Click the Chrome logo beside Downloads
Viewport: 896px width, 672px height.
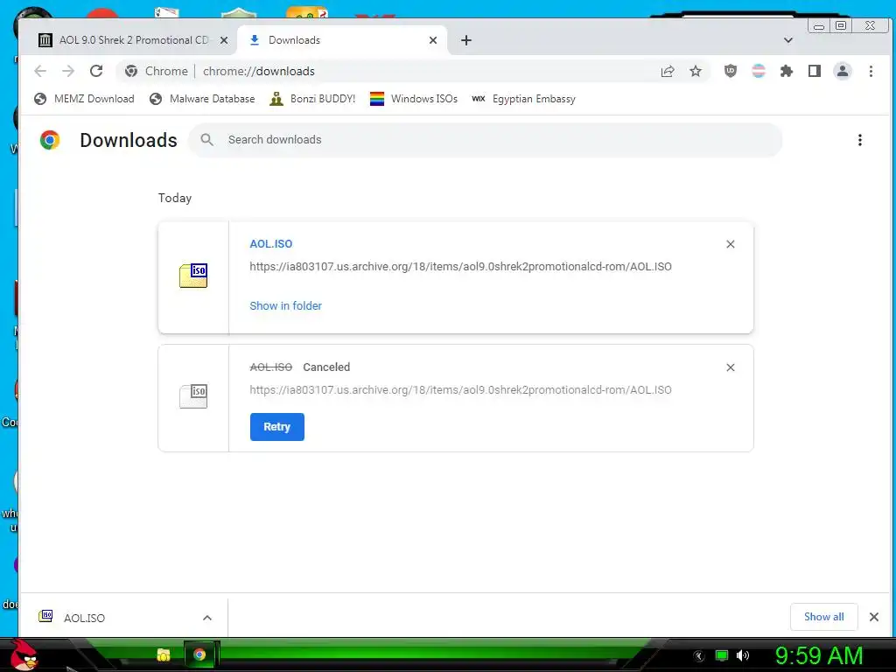(x=50, y=140)
